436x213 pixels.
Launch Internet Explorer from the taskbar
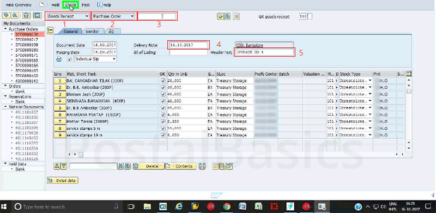tap(179, 206)
